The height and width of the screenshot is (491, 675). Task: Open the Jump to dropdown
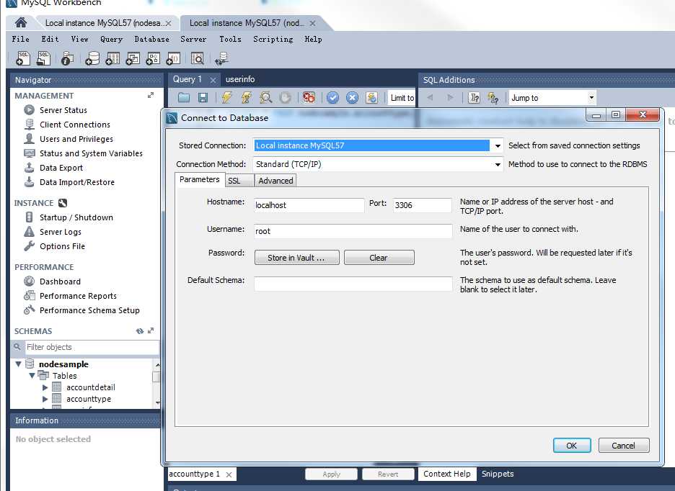coord(552,98)
